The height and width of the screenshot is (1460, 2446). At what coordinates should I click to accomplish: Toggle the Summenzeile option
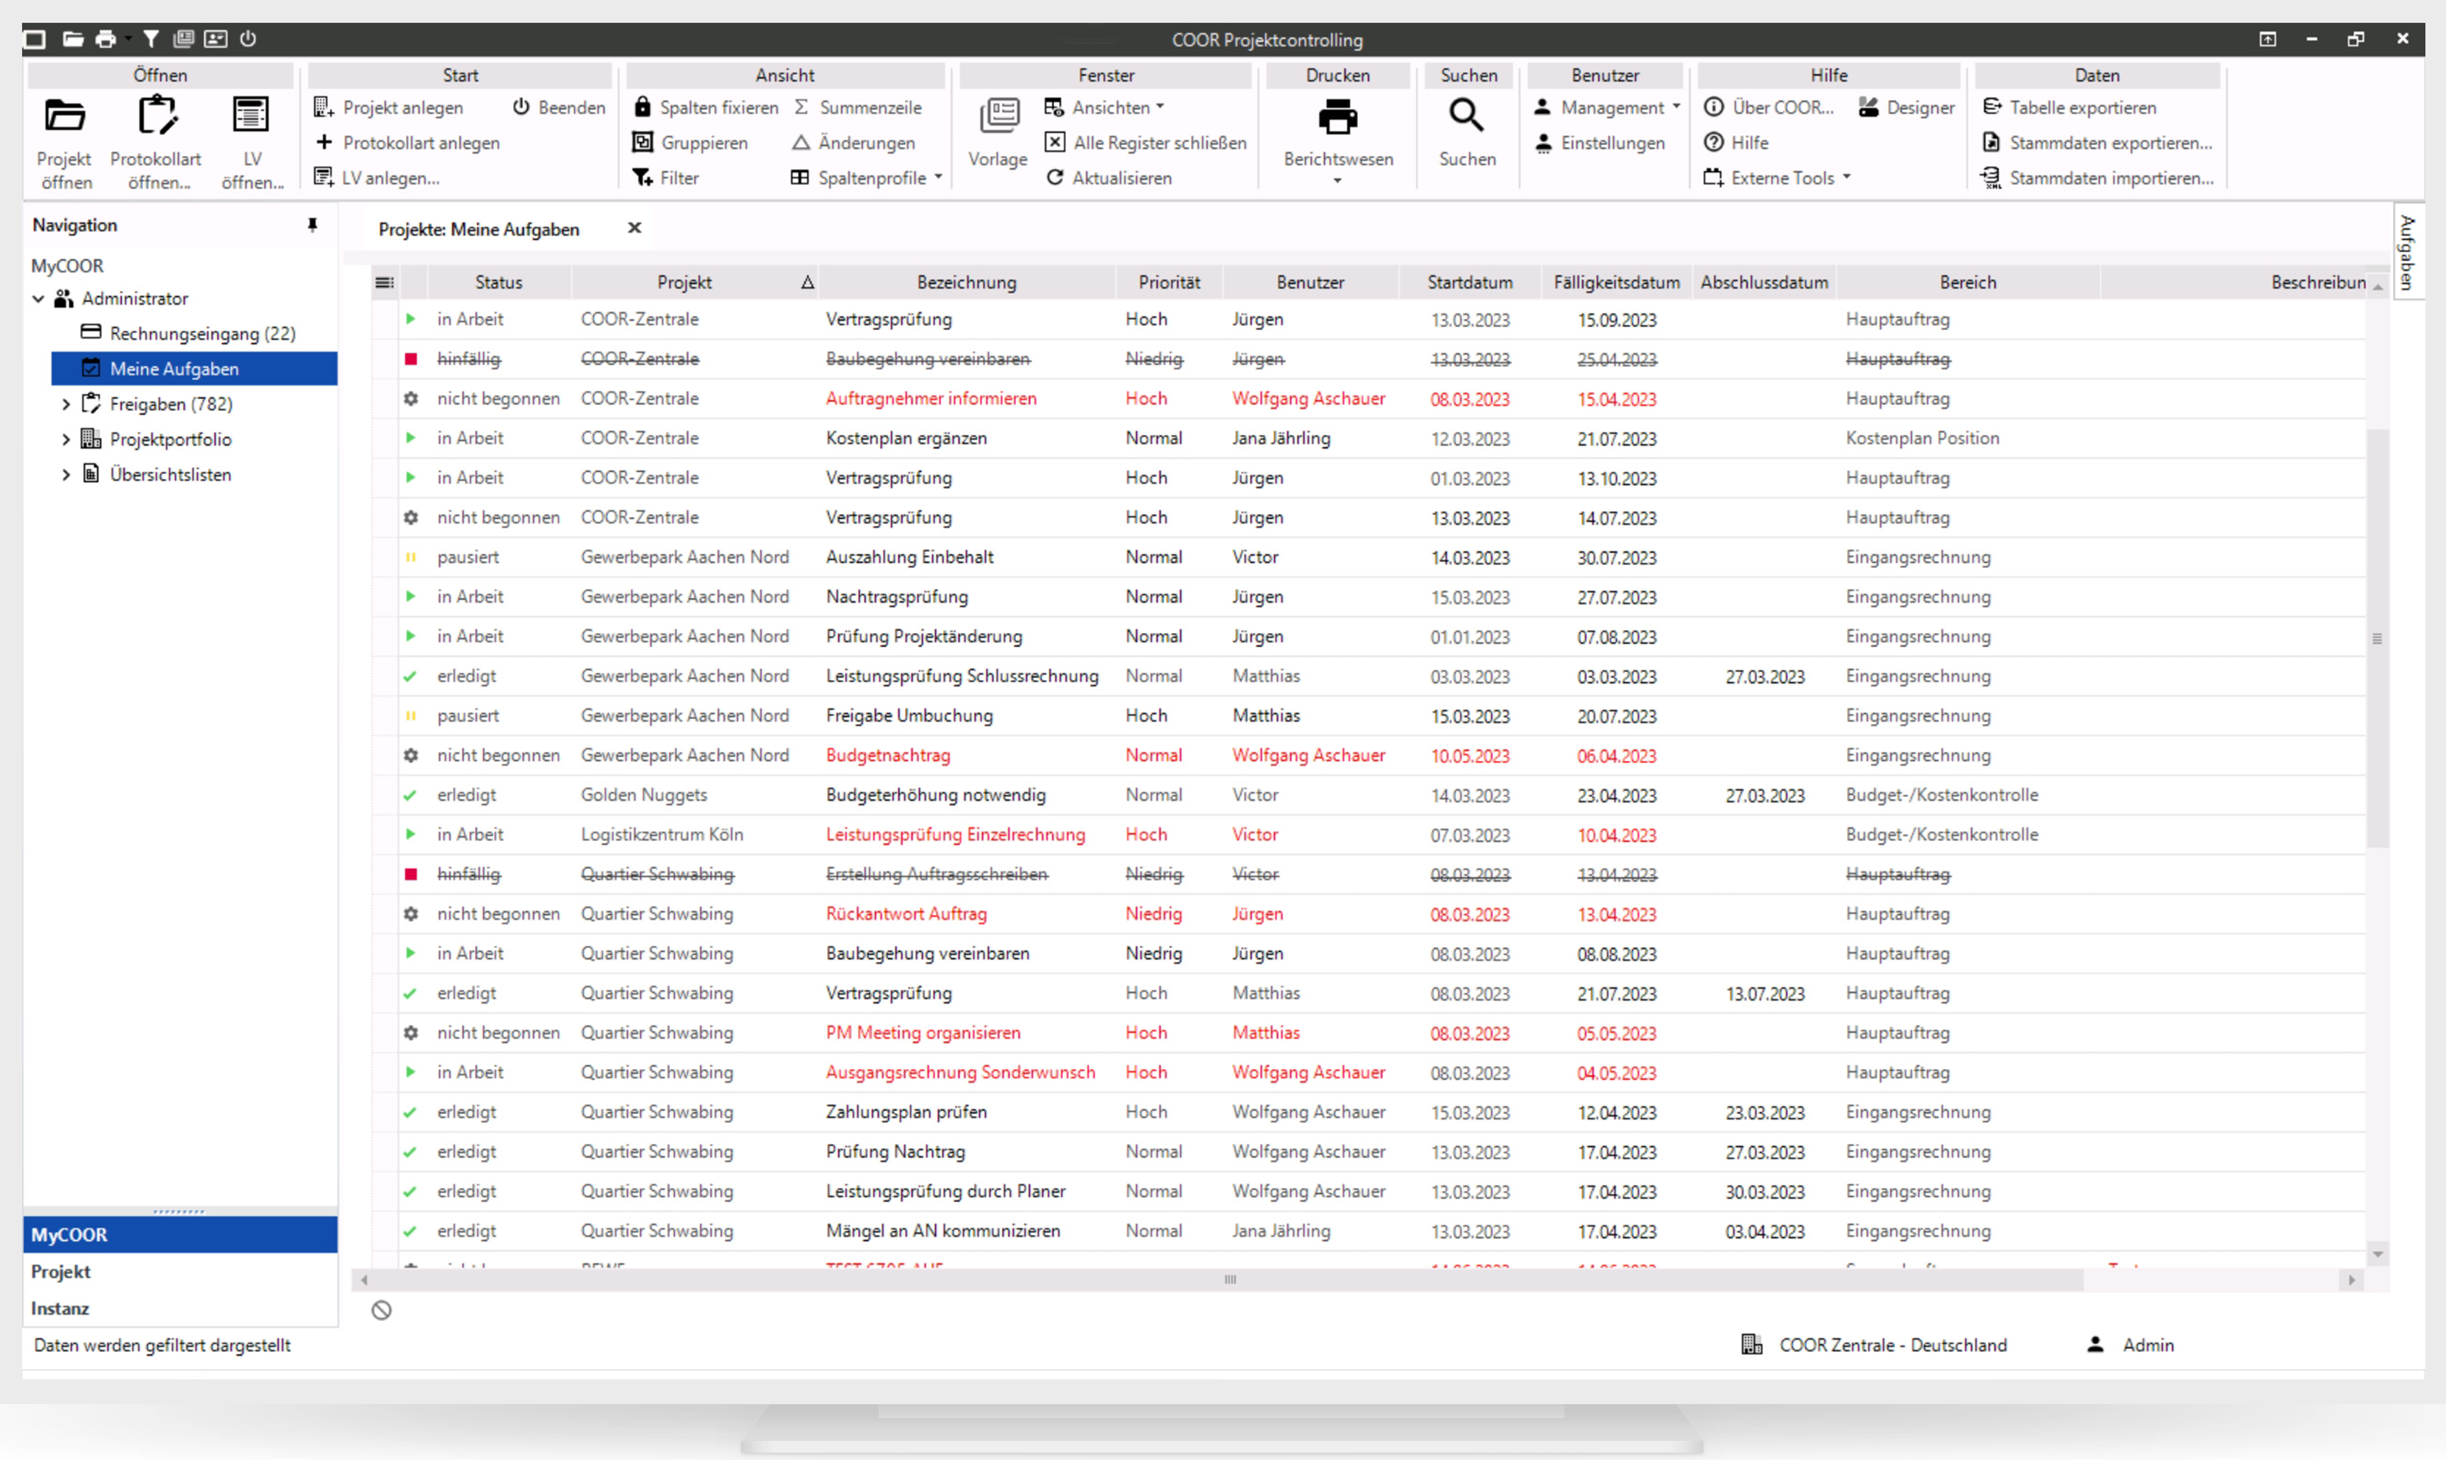857,107
